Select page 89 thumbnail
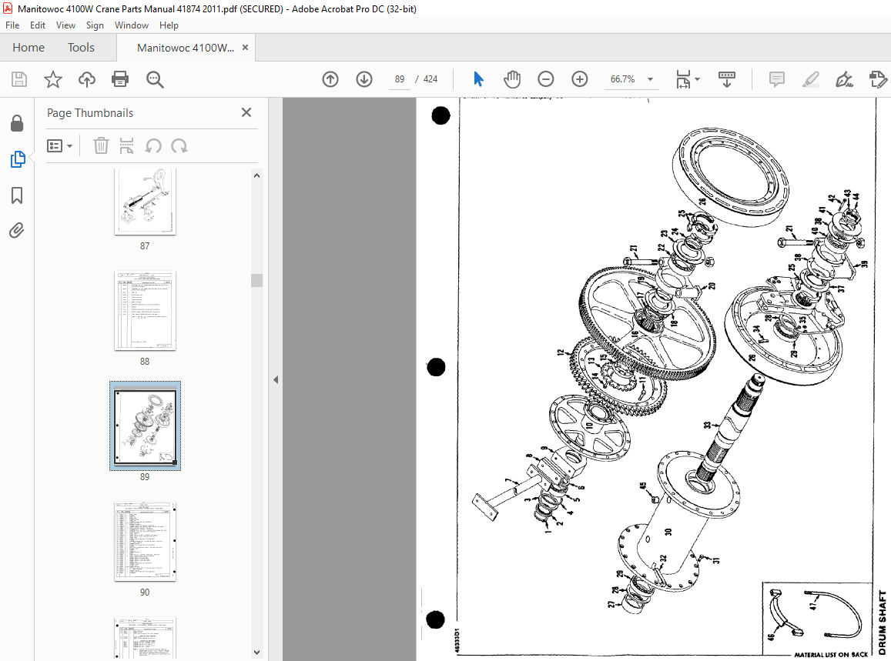Screen dimensions: 891x661 coord(145,426)
